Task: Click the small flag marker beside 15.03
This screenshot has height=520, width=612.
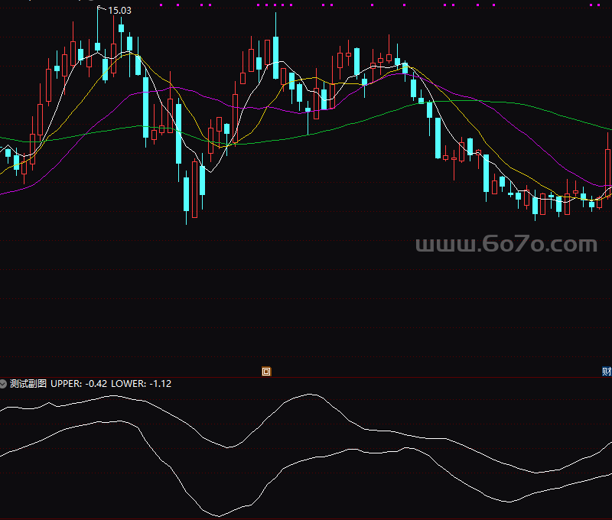Action: point(100,8)
